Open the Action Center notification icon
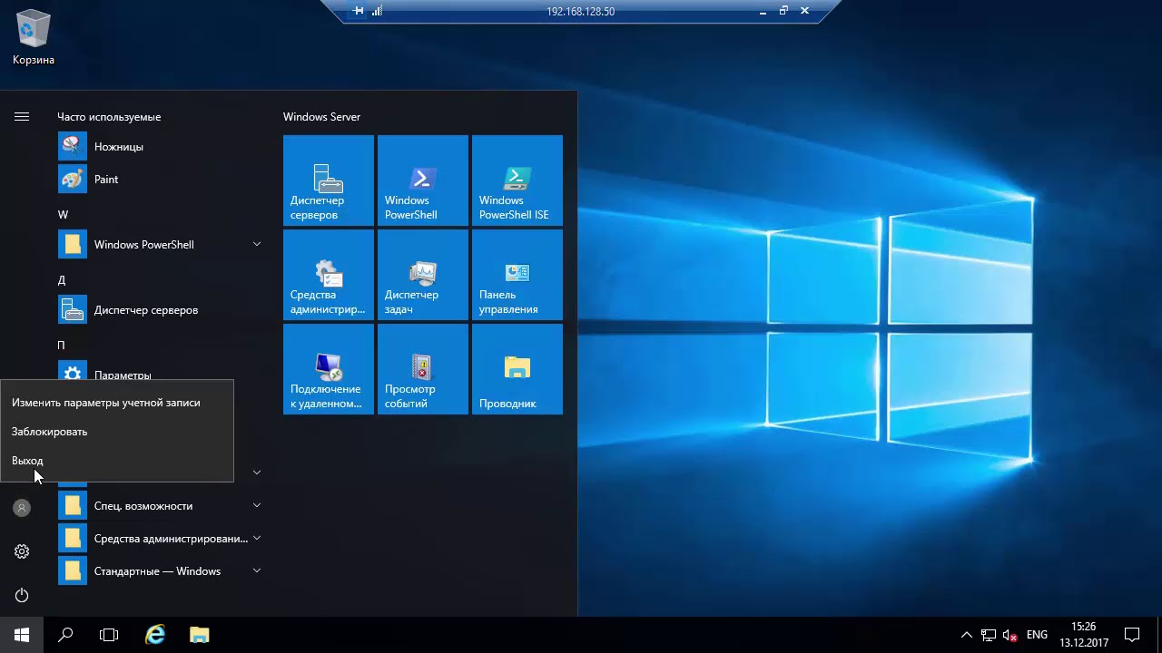 pyautogui.click(x=1132, y=635)
